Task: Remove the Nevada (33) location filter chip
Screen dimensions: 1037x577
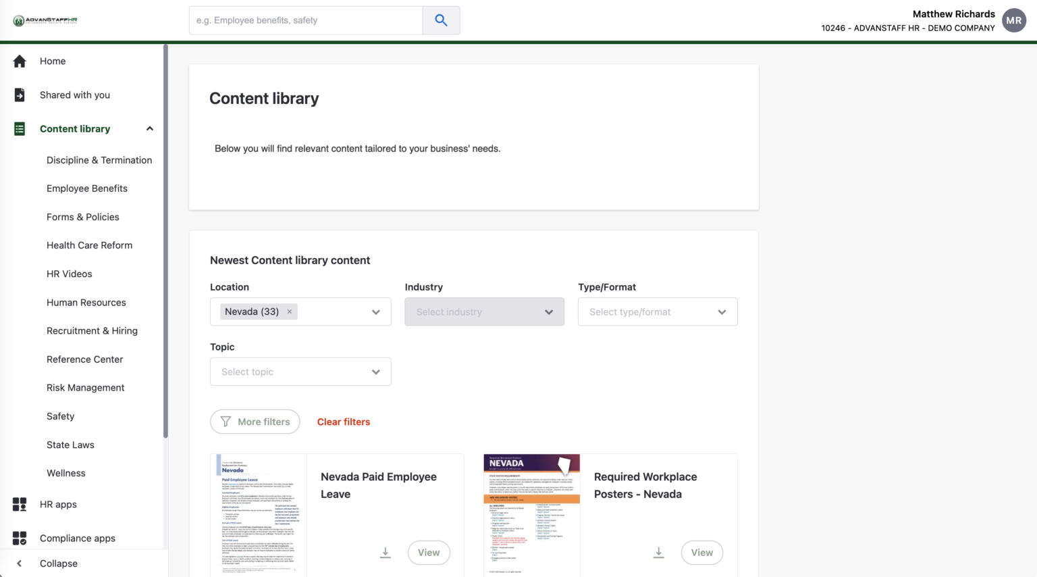Action: pyautogui.click(x=289, y=311)
